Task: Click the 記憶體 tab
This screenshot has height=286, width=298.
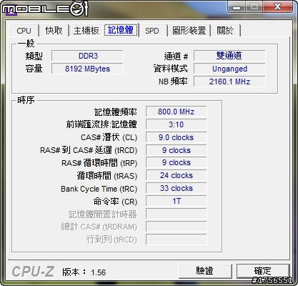Action: click(x=121, y=30)
